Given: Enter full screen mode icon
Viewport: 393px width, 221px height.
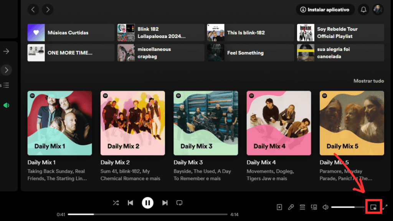Looking at the screenshot, I should (385, 207).
